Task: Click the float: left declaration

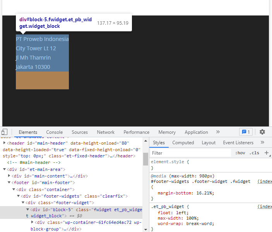Action: (x=173, y=213)
